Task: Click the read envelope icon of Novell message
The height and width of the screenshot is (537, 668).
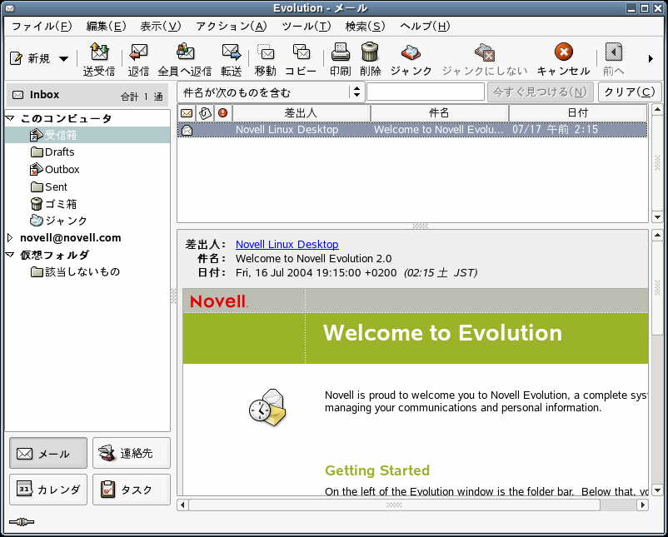Action: (x=187, y=130)
